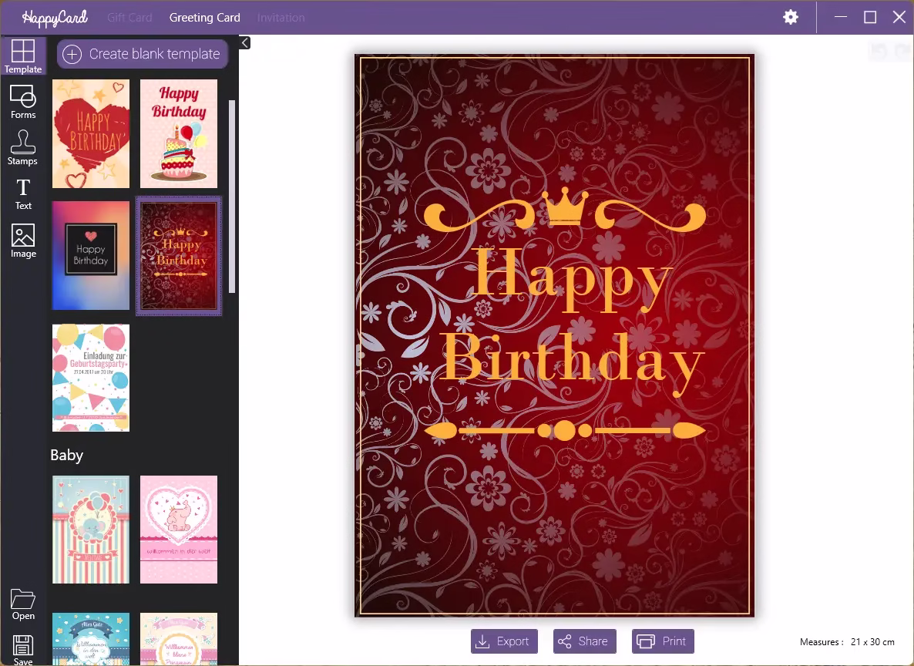
Task: Open the Stamps tool
Action: point(22,147)
